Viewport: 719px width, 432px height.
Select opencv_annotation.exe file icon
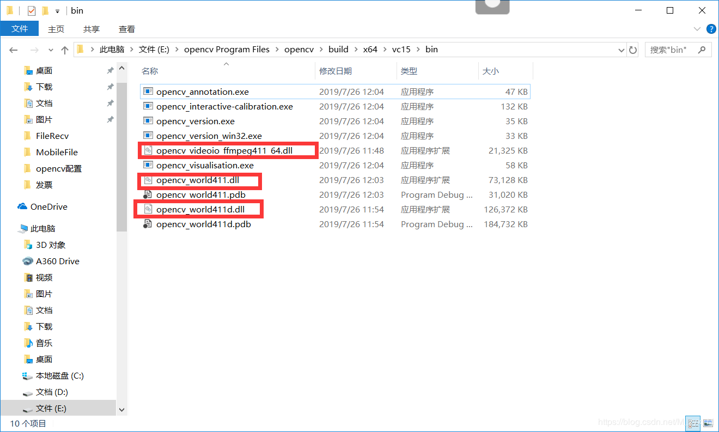click(148, 92)
